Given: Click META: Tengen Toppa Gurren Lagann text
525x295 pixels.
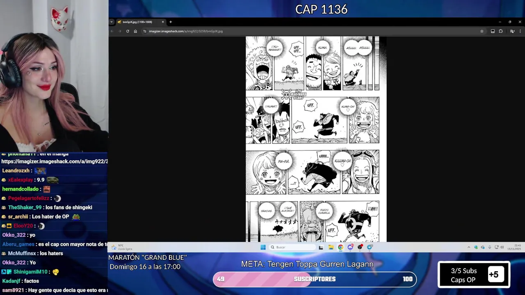Looking at the screenshot, I should tap(307, 264).
